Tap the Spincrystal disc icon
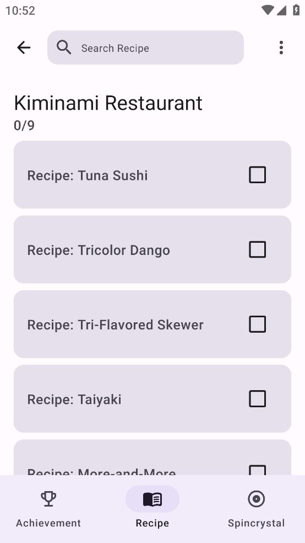The width and height of the screenshot is (305, 543). tap(257, 499)
